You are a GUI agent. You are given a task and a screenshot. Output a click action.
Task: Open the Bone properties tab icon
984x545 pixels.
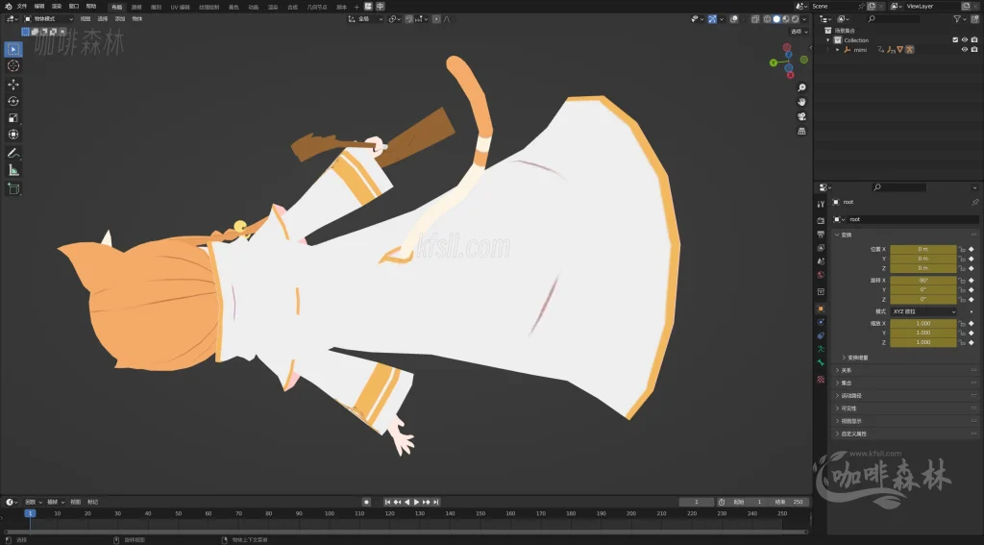click(821, 363)
